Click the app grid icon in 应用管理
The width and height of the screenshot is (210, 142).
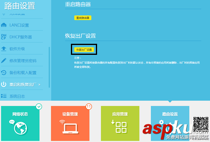(x=119, y=126)
